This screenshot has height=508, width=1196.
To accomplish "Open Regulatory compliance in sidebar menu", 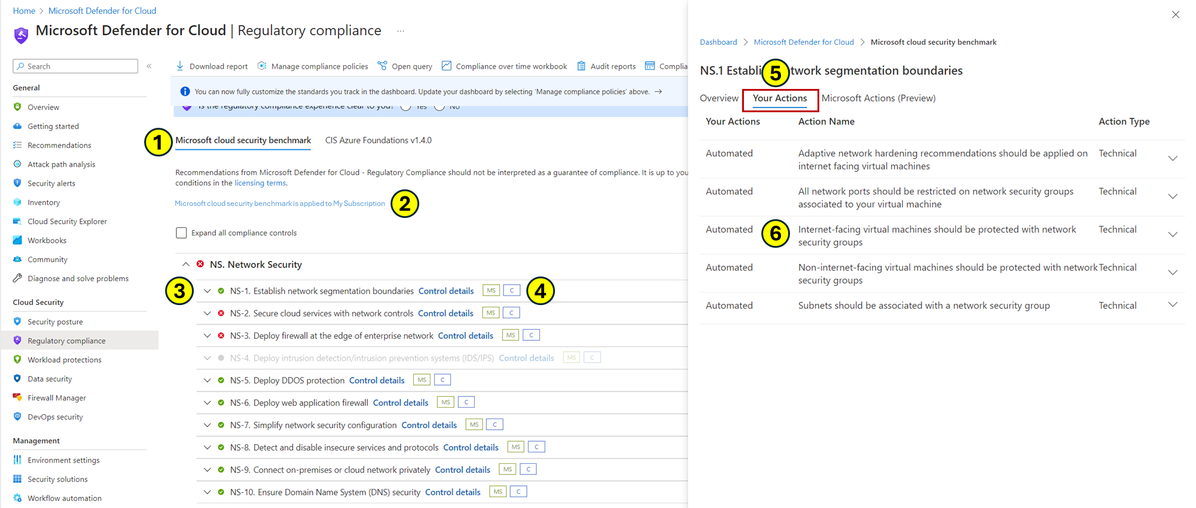I will click(x=80, y=340).
